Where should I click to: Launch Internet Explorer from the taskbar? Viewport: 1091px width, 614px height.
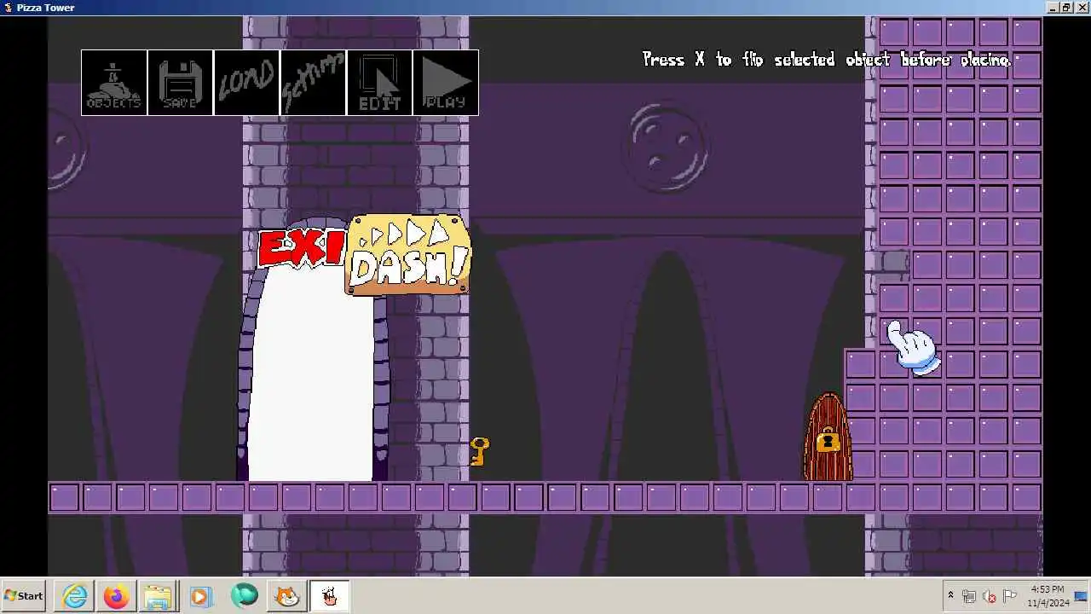tap(75, 596)
